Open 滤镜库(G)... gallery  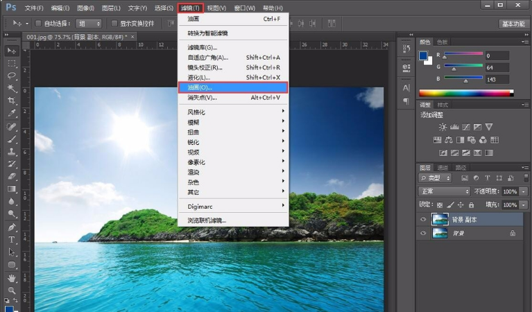233,47
